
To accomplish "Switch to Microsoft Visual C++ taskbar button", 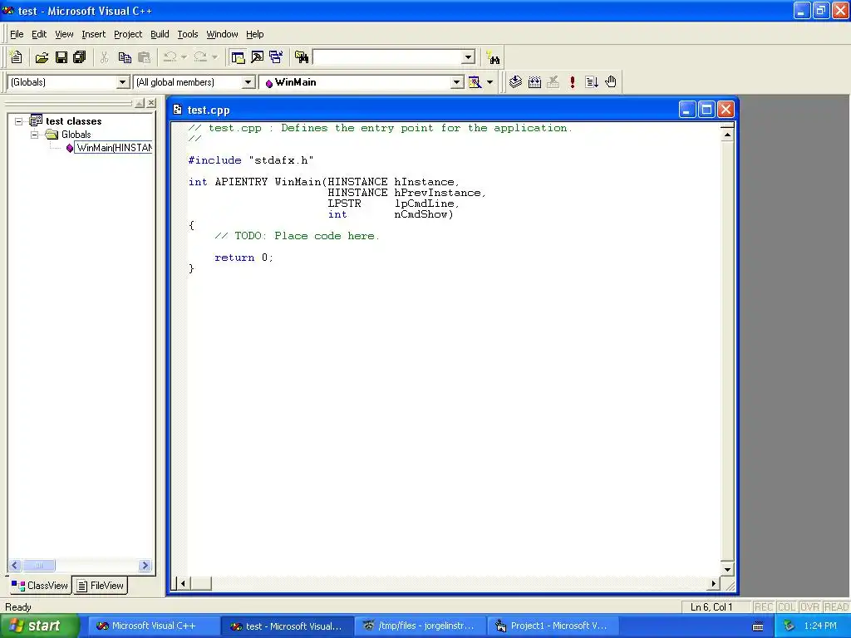I will [x=153, y=626].
